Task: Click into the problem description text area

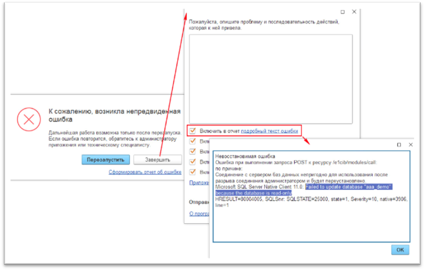Action: pyautogui.click(x=270, y=79)
